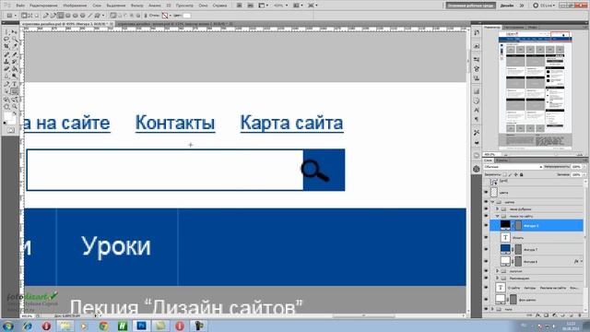
Task: Click the Контакты link on canvas
Action: pos(175,123)
